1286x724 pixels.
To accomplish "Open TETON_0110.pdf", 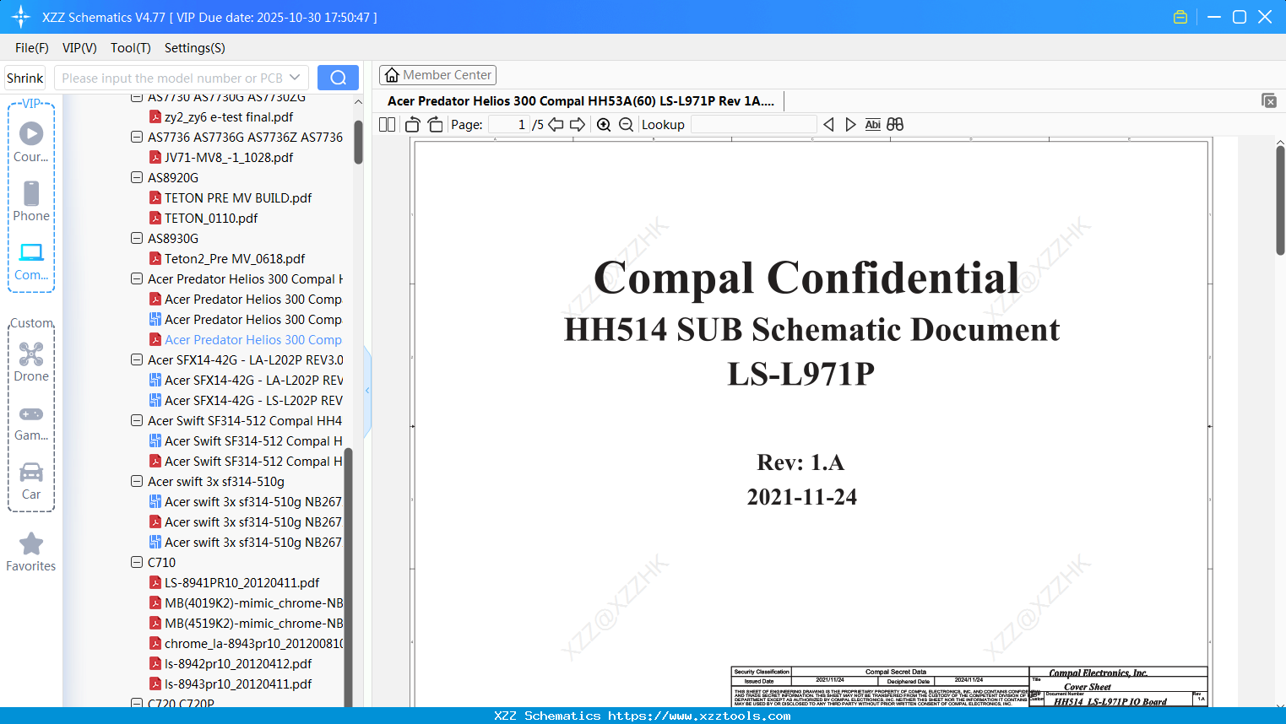I will pyautogui.click(x=211, y=218).
